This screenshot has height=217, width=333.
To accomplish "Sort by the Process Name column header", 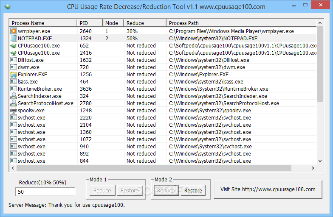I will pos(42,23).
